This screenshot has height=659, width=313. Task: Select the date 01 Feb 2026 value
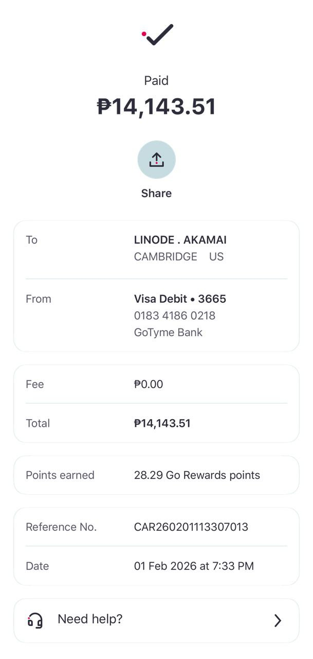tap(194, 566)
